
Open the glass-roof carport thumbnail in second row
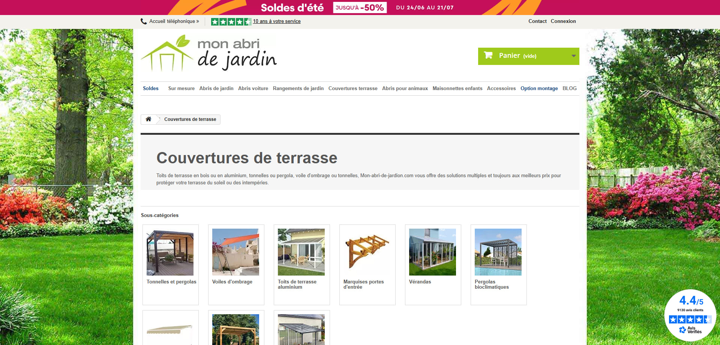[301, 330]
